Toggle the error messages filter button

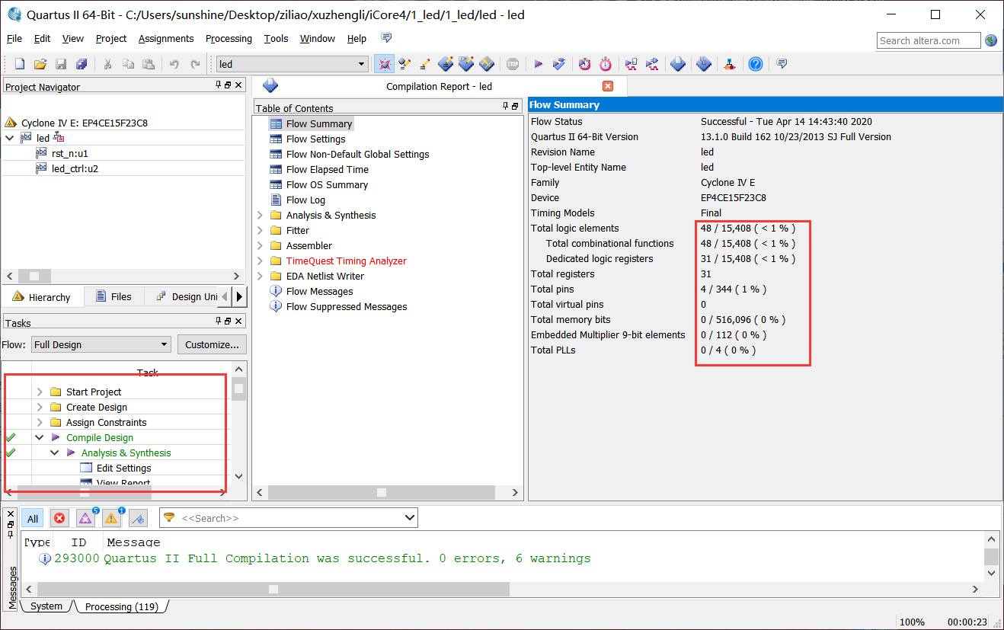59,519
